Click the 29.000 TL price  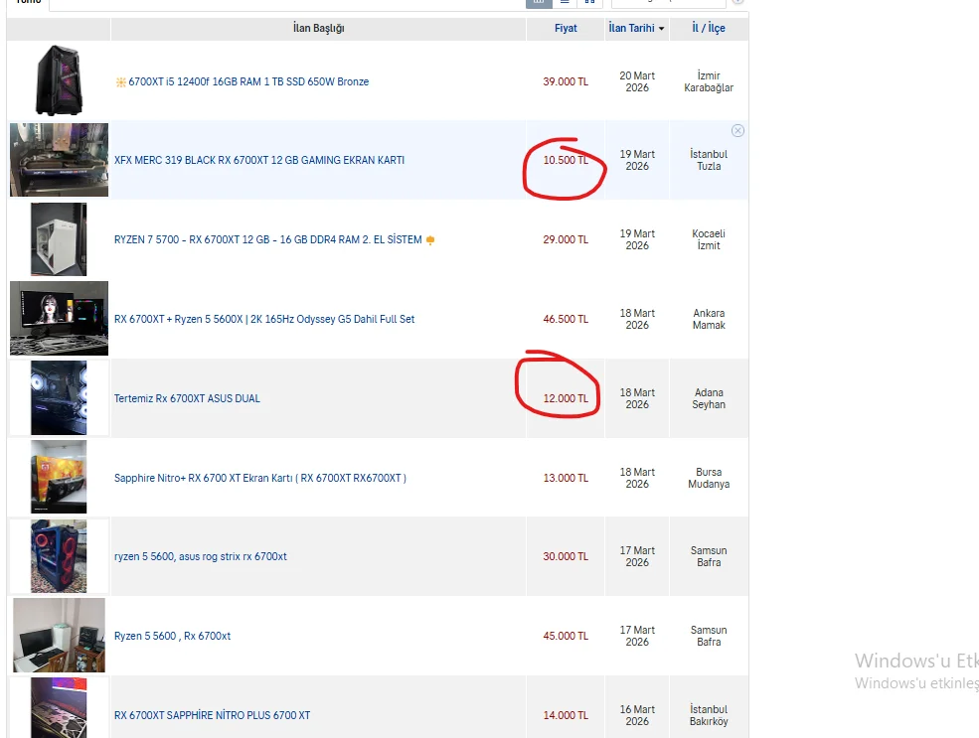click(566, 239)
